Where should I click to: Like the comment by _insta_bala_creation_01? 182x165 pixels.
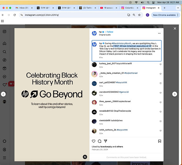point(160,74)
